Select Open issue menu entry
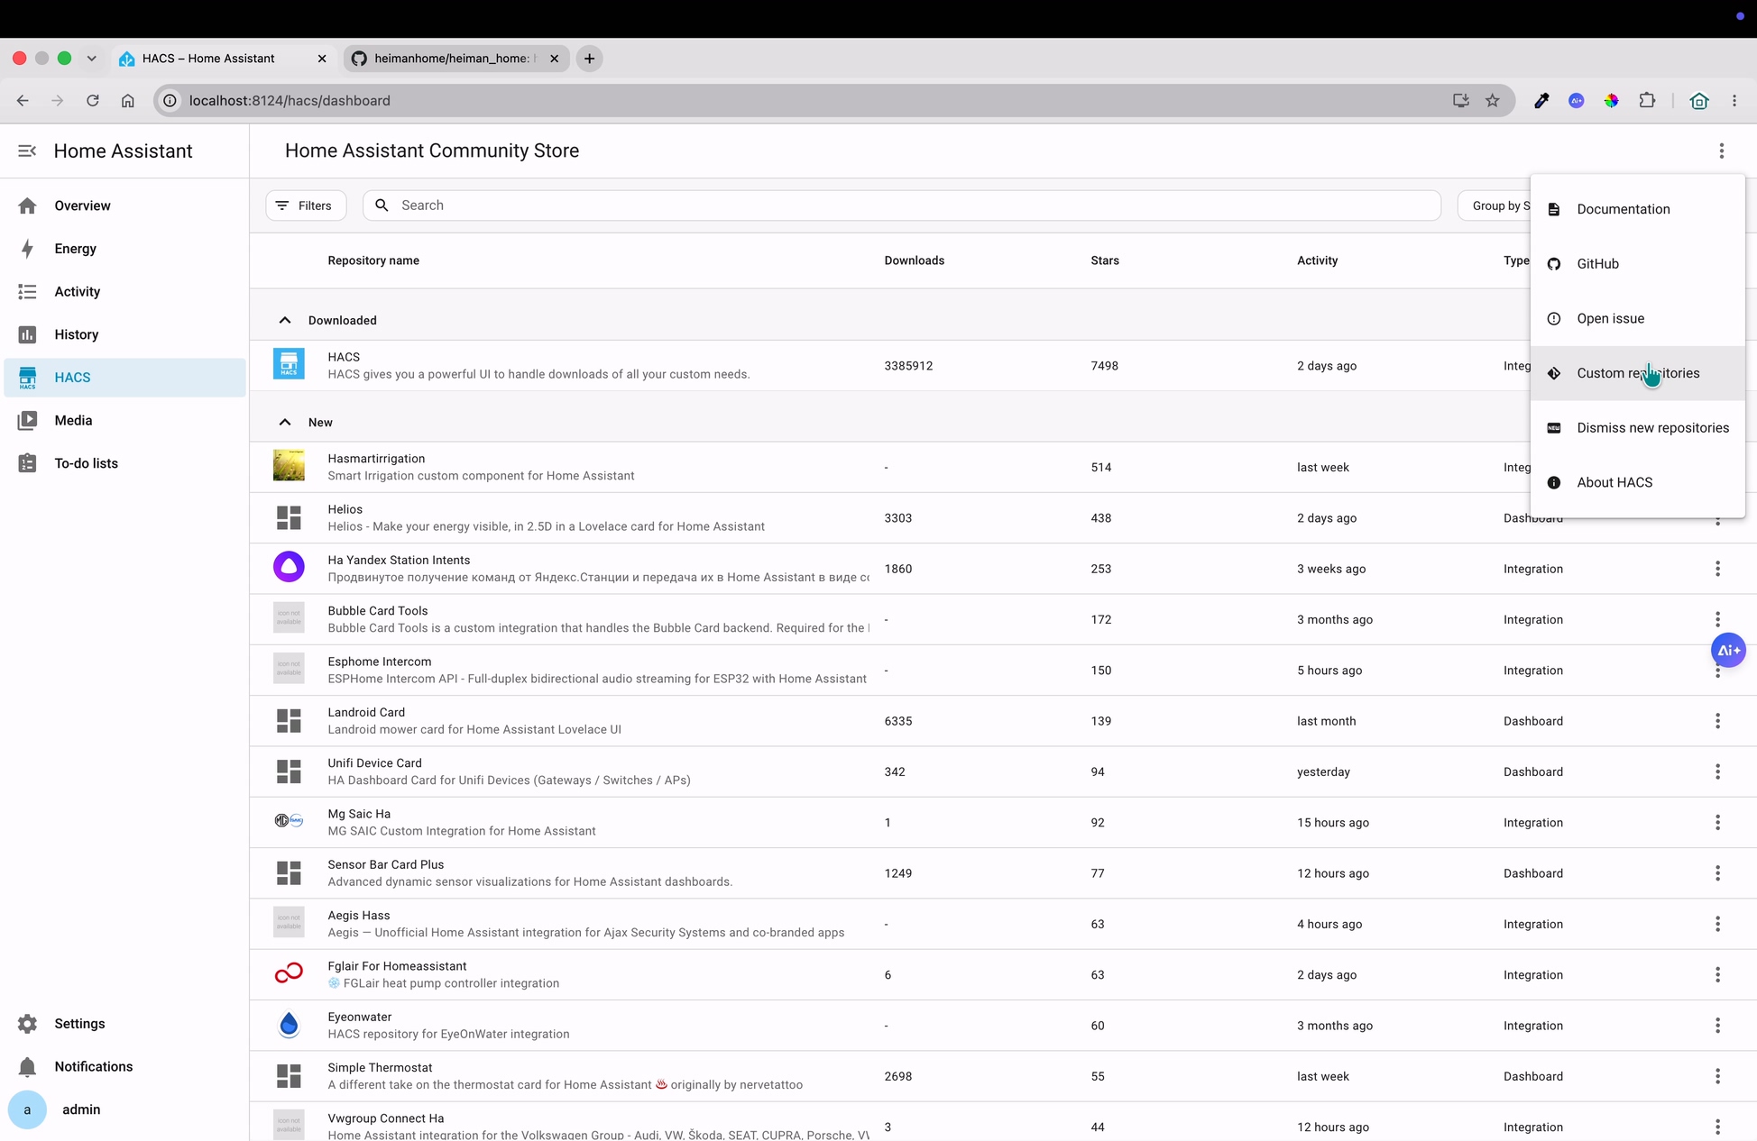This screenshot has width=1757, height=1141. (1638, 318)
